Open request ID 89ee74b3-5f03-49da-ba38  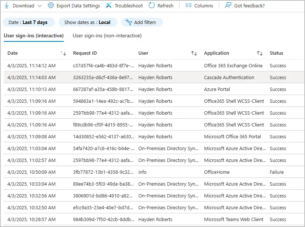click(x=103, y=184)
